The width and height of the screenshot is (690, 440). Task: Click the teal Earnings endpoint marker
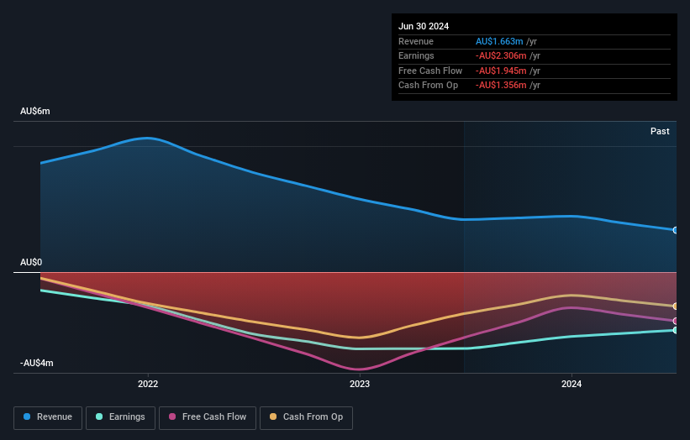pyautogui.click(x=675, y=330)
